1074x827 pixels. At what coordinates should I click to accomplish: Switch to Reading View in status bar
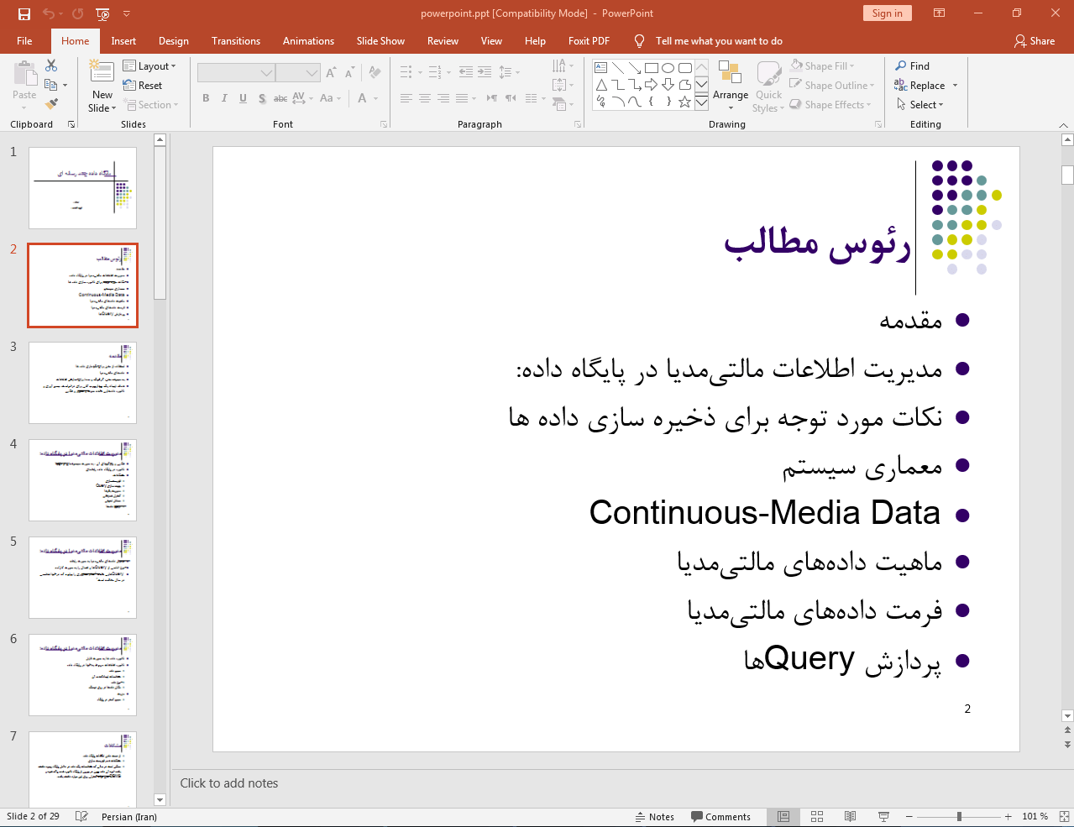(x=850, y=816)
